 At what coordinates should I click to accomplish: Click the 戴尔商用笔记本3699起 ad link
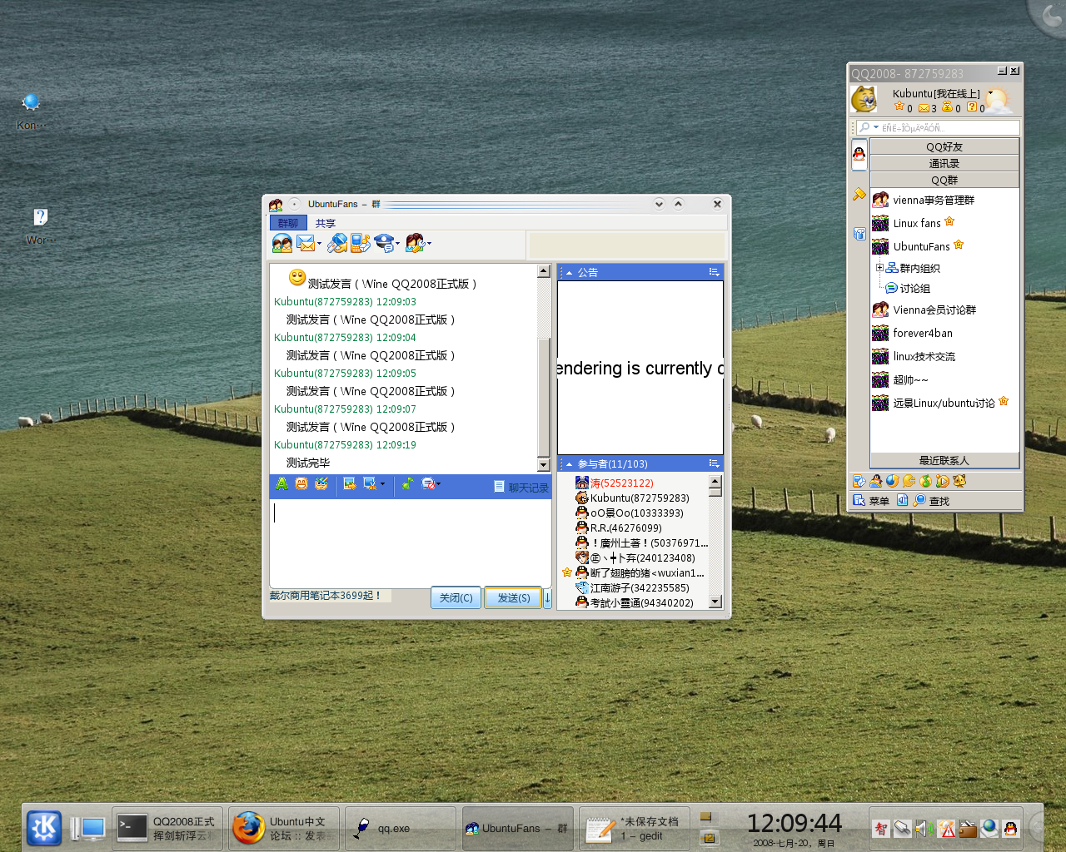pos(325,596)
